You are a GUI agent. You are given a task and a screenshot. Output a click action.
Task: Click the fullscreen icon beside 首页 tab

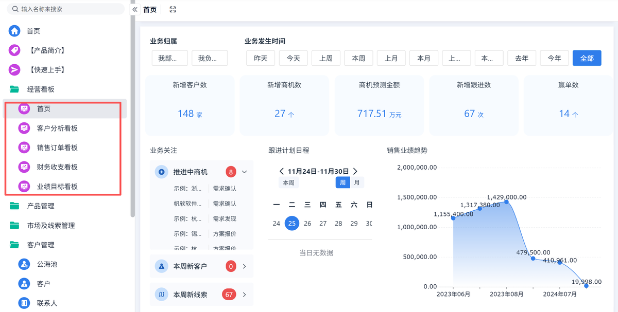173,9
